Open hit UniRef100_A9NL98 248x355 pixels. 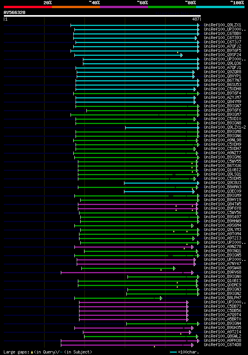(222, 140)
